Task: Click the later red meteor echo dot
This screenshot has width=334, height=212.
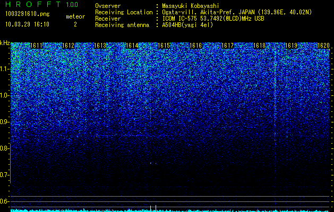Action: (x=156, y=163)
